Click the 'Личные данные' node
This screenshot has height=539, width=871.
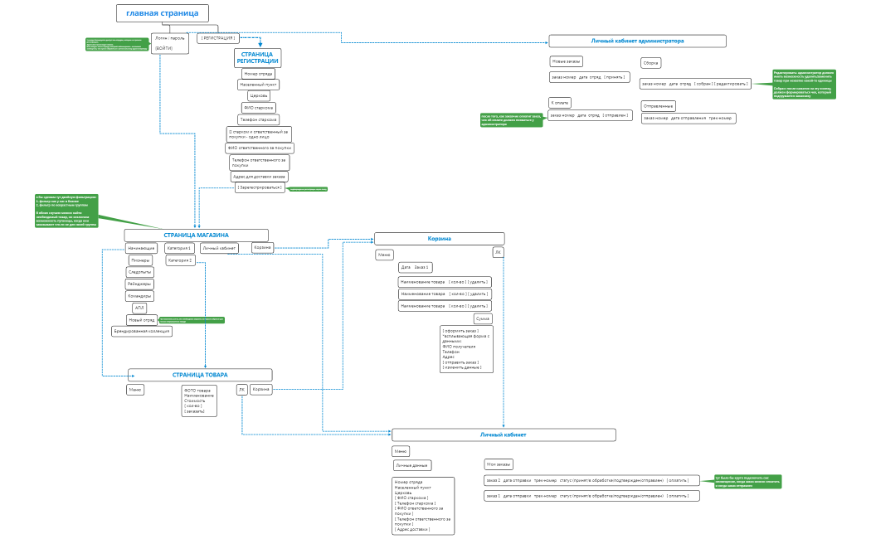(x=412, y=466)
